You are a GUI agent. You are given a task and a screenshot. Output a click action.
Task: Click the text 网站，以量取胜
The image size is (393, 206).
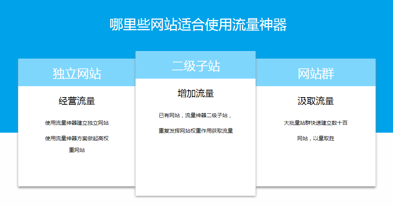coord(316,138)
